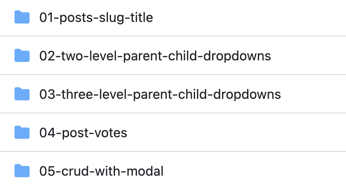Select the folder icon beside 05-crud-with-modal
346x189 pixels.
tap(22, 171)
